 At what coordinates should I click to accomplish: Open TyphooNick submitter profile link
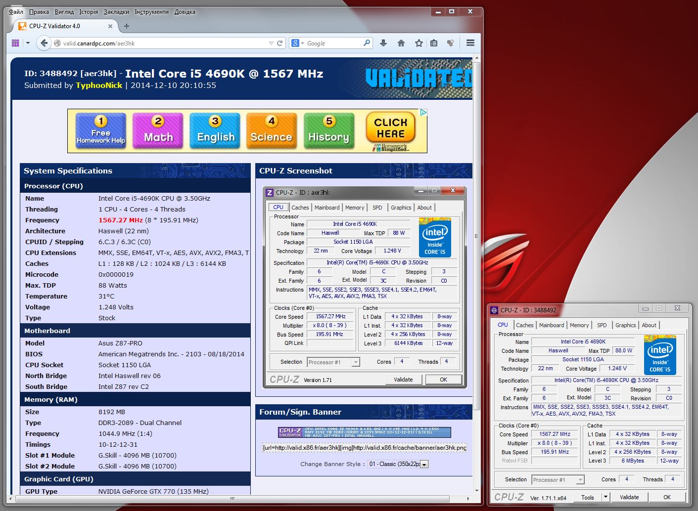[99, 85]
